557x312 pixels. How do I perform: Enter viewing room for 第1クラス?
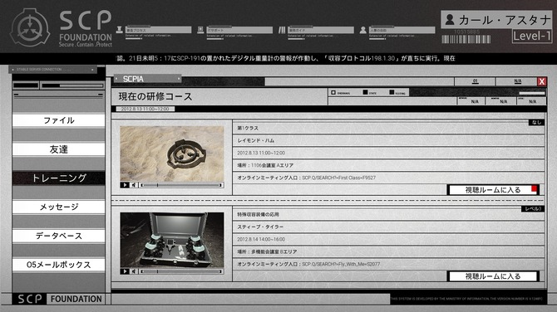click(493, 190)
